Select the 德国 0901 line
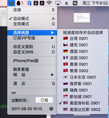The image size is (109, 118). 83,51
